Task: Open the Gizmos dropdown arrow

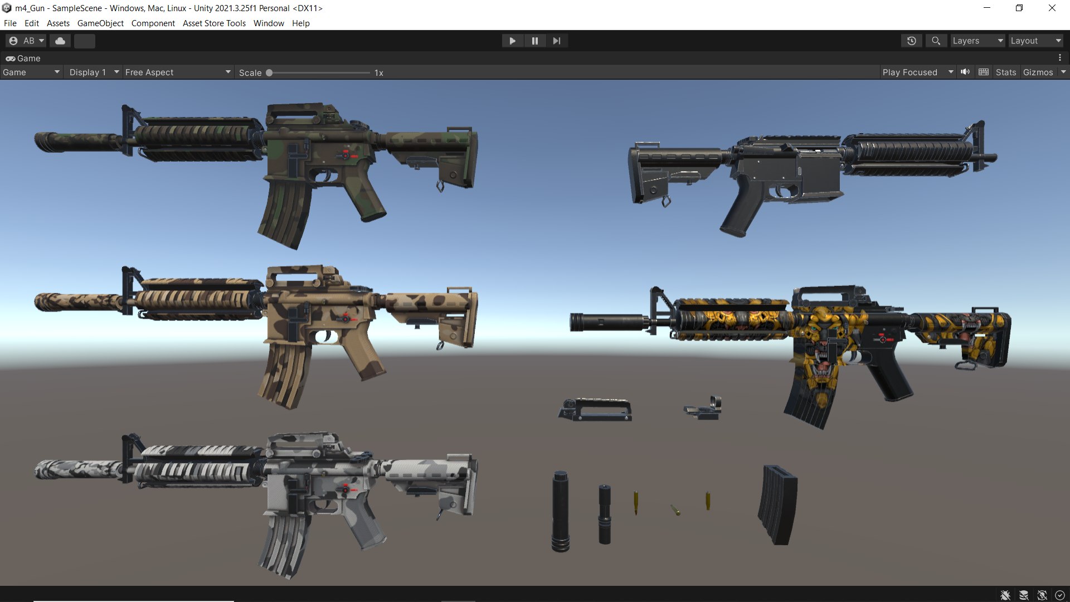Action: [x=1063, y=72]
